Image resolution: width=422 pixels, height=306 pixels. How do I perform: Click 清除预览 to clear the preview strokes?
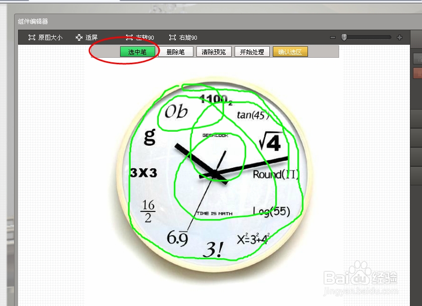coord(213,51)
